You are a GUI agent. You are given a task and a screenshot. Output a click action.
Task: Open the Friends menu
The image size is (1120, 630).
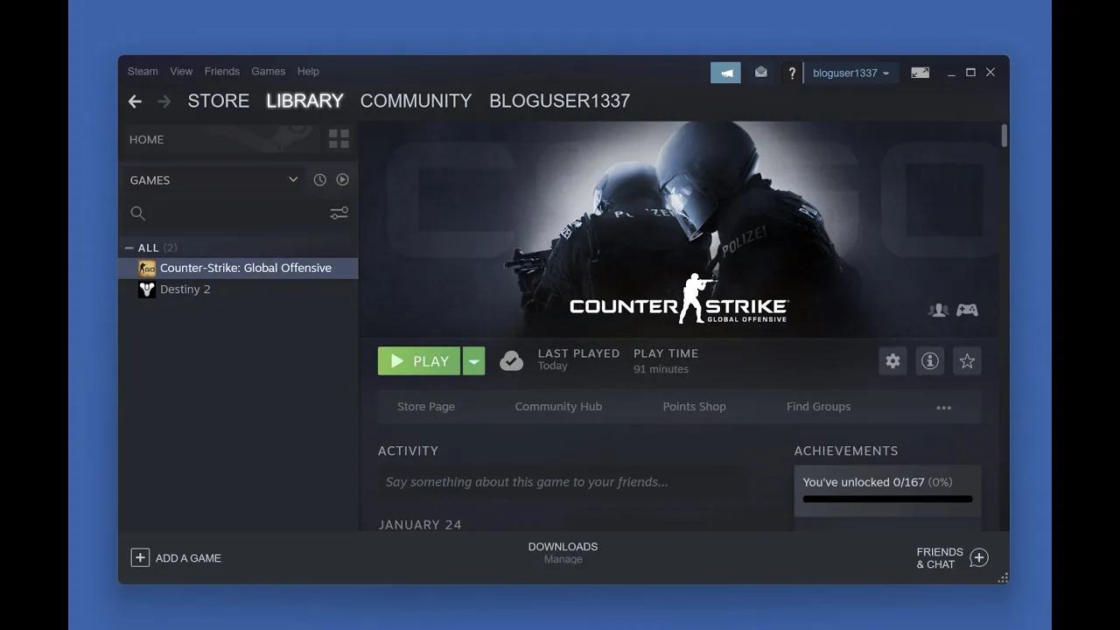[222, 72]
